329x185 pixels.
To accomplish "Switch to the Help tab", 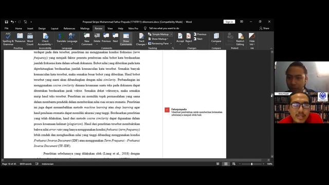I will coord(120,28).
